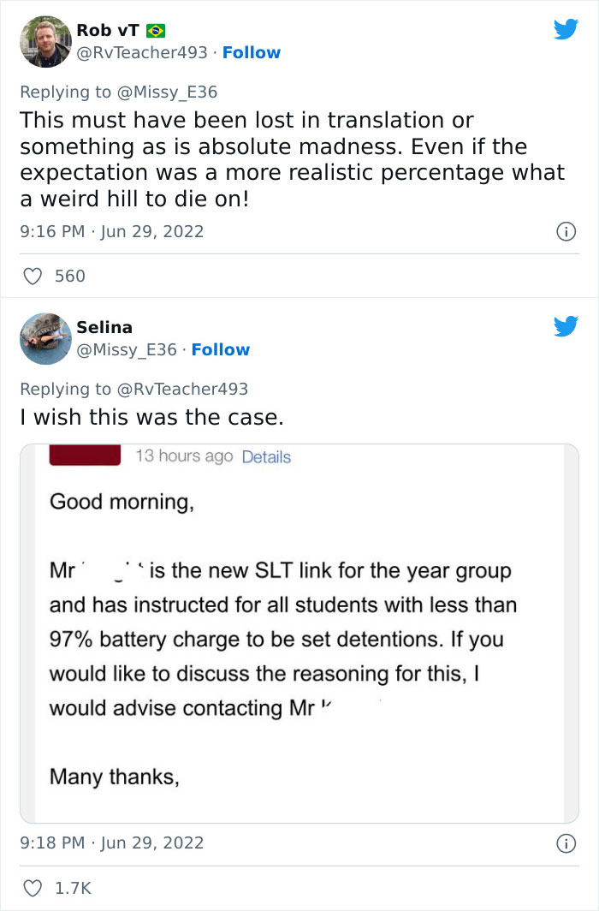Open the info icon beside the 9:16 PM timestamp
Image resolution: width=599 pixels, height=911 pixels.
(x=565, y=231)
